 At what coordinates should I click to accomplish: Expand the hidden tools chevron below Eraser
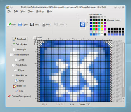[20, 101]
